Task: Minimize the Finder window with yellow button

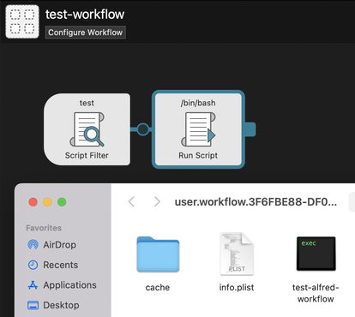Action: (47, 202)
